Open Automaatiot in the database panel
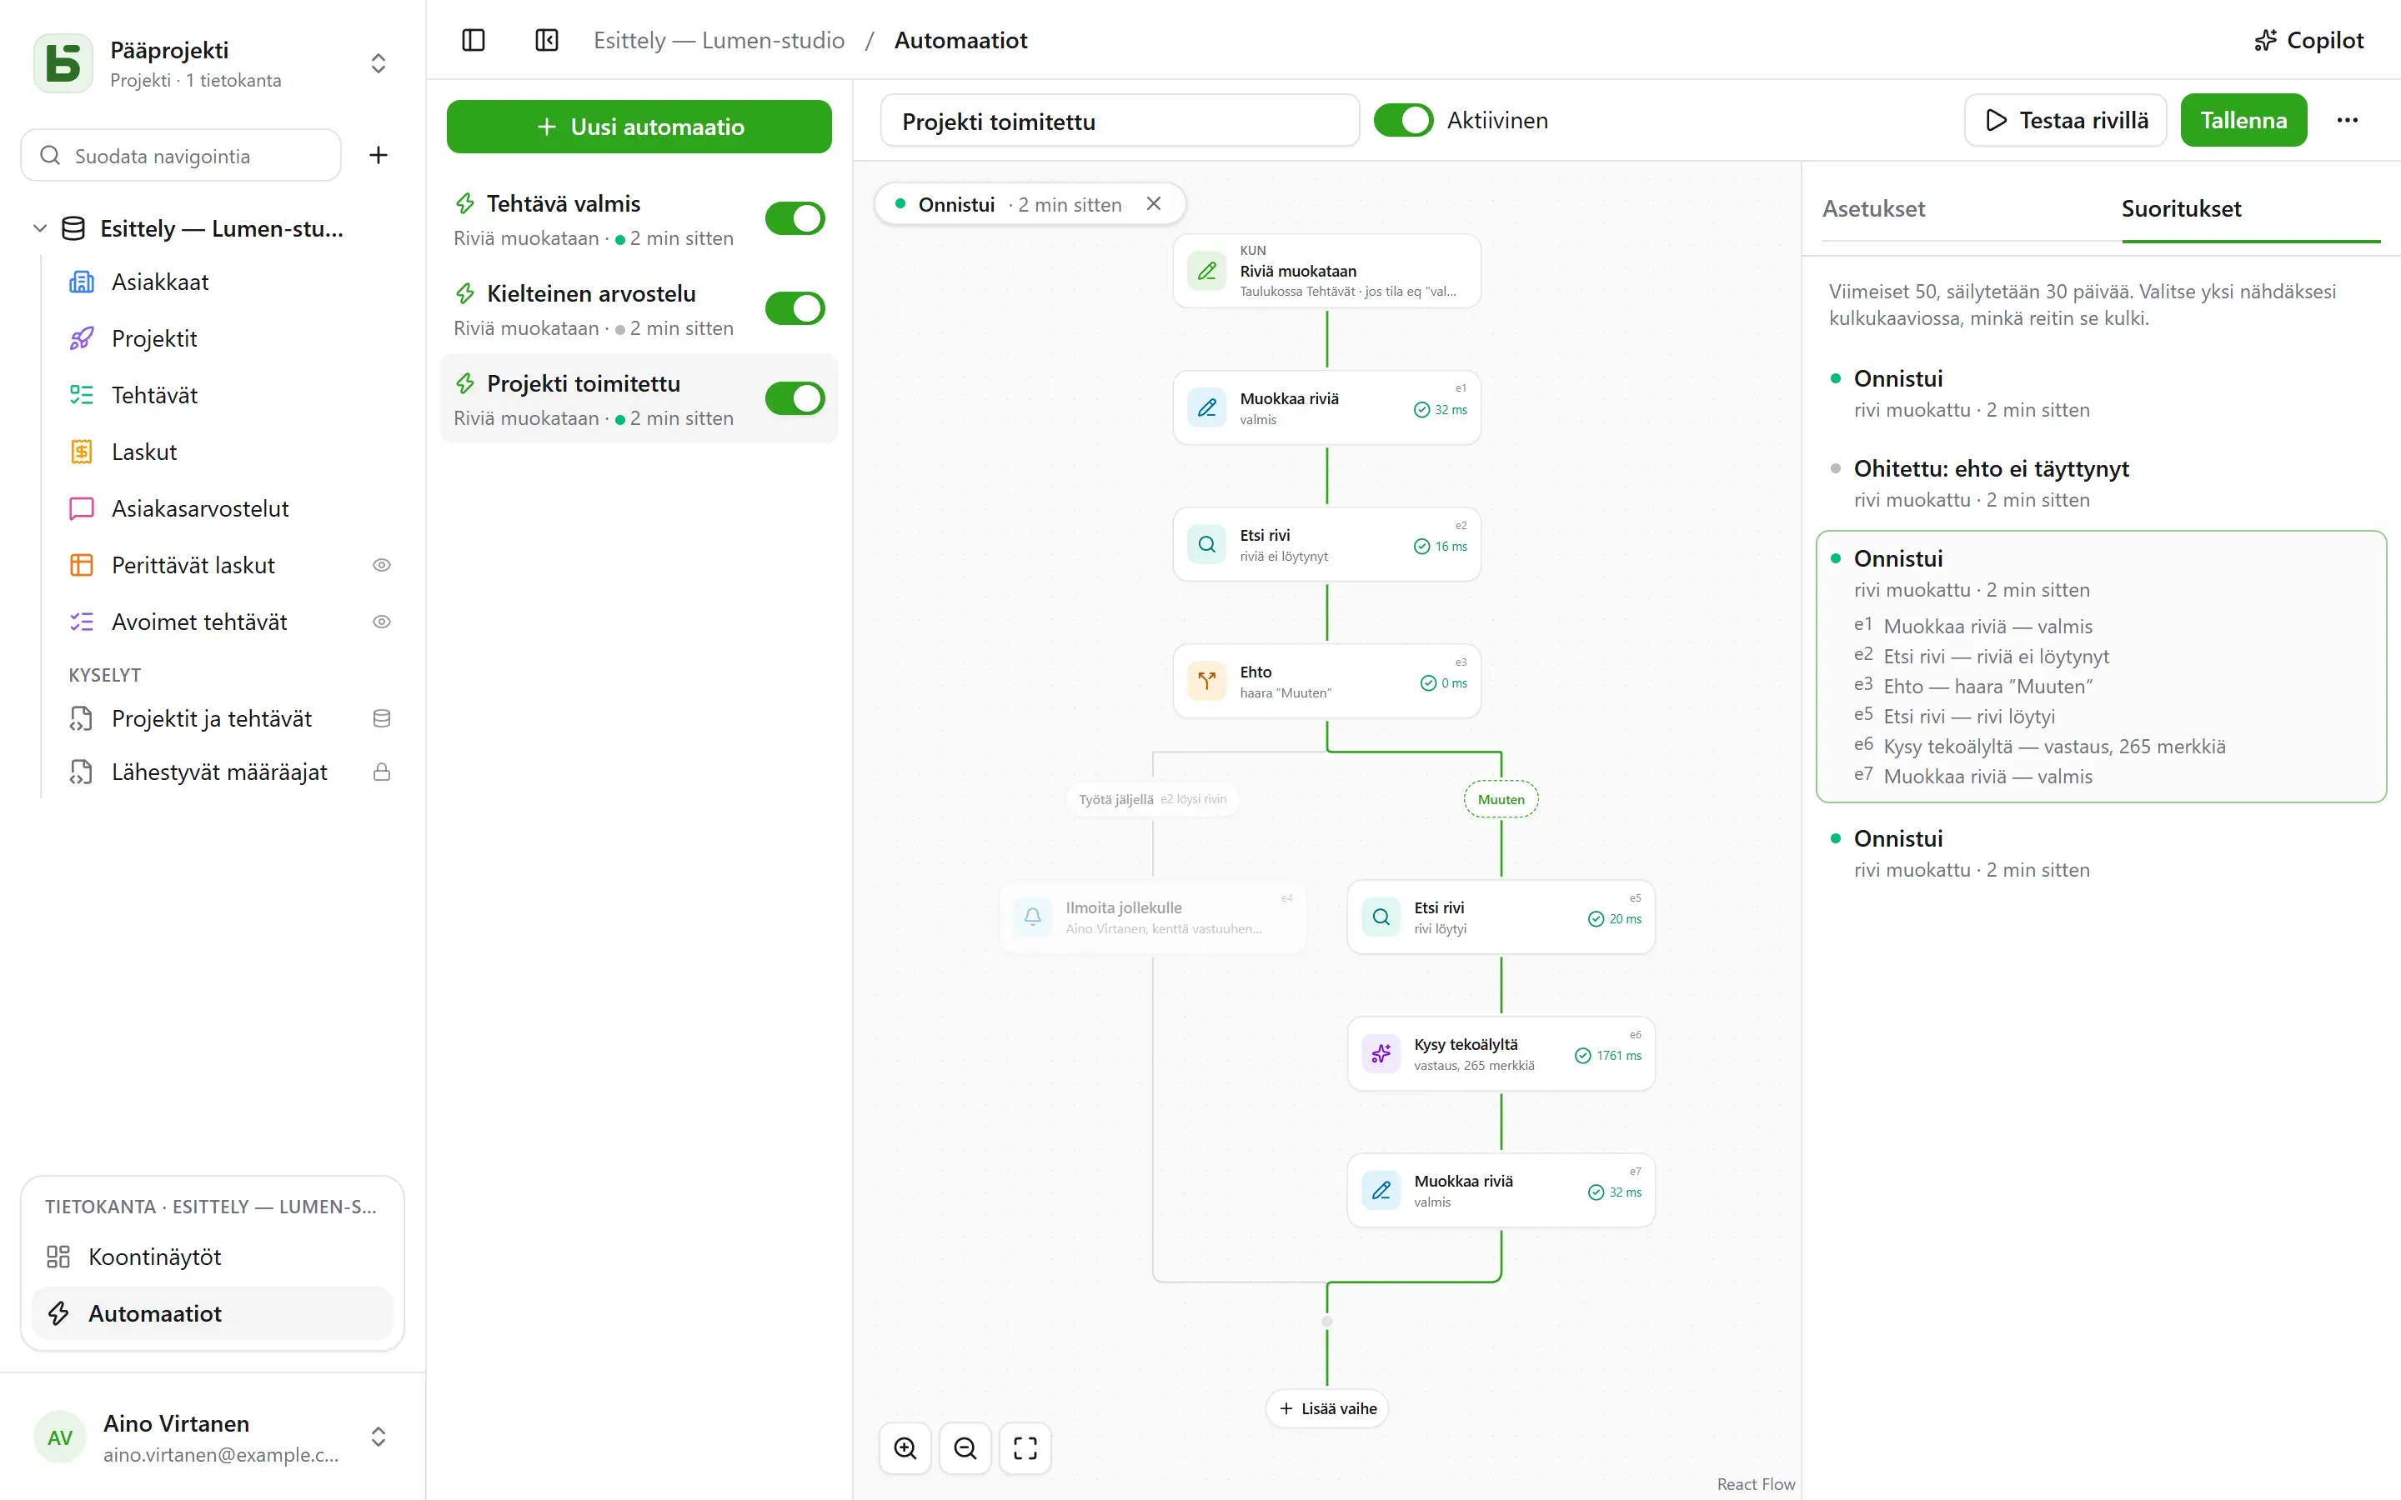The width and height of the screenshot is (2401, 1500). (213, 1312)
